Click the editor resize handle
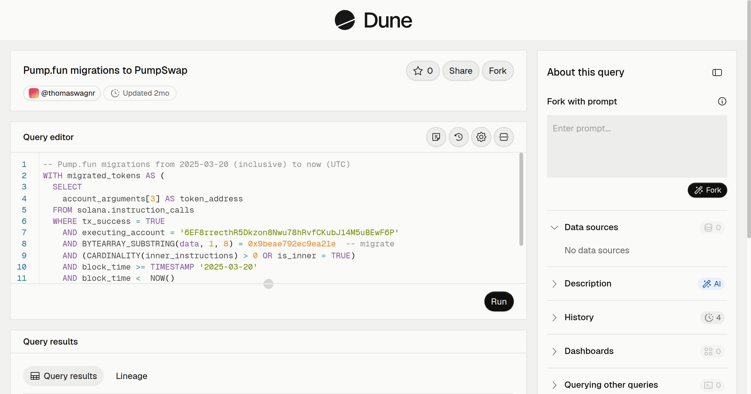The image size is (751, 394). click(x=268, y=284)
